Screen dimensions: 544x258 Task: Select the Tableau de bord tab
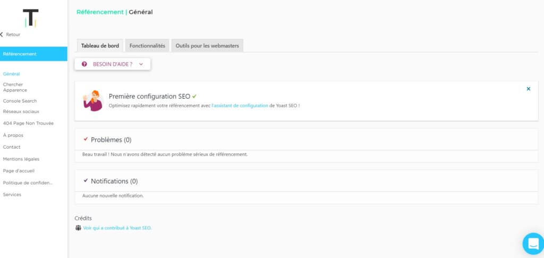click(100, 46)
